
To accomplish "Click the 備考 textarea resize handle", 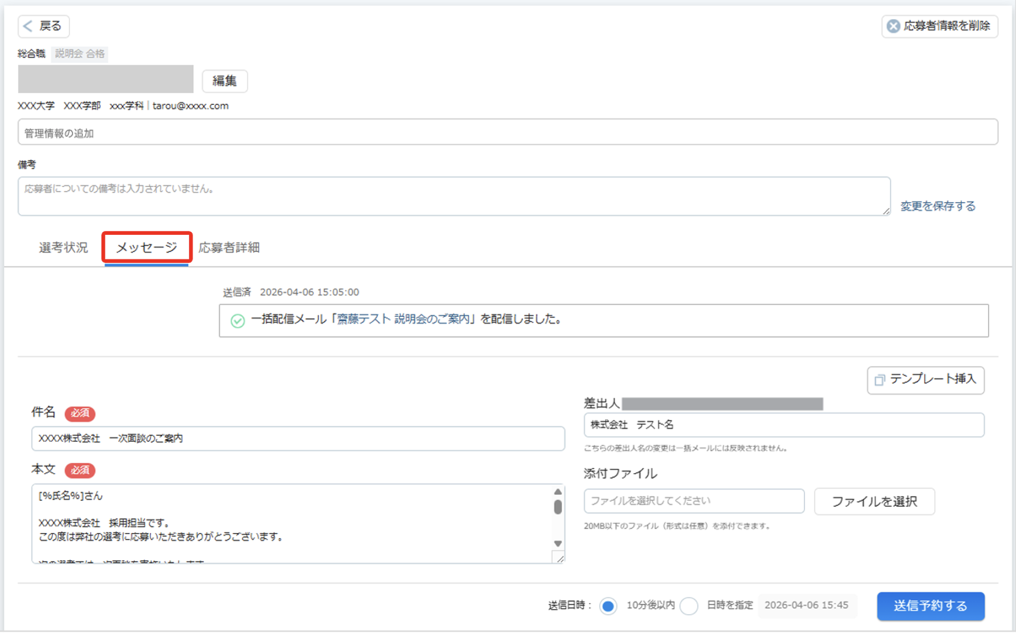I will tap(886, 210).
